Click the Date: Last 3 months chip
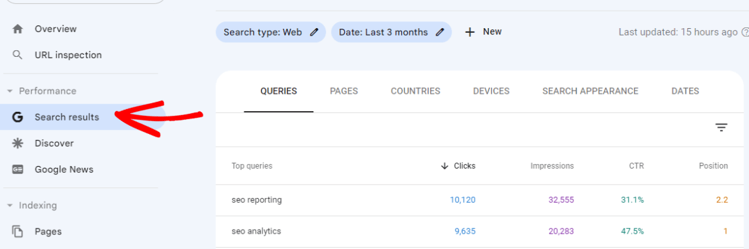Screen dimensions: 749x249 pyautogui.click(x=391, y=32)
